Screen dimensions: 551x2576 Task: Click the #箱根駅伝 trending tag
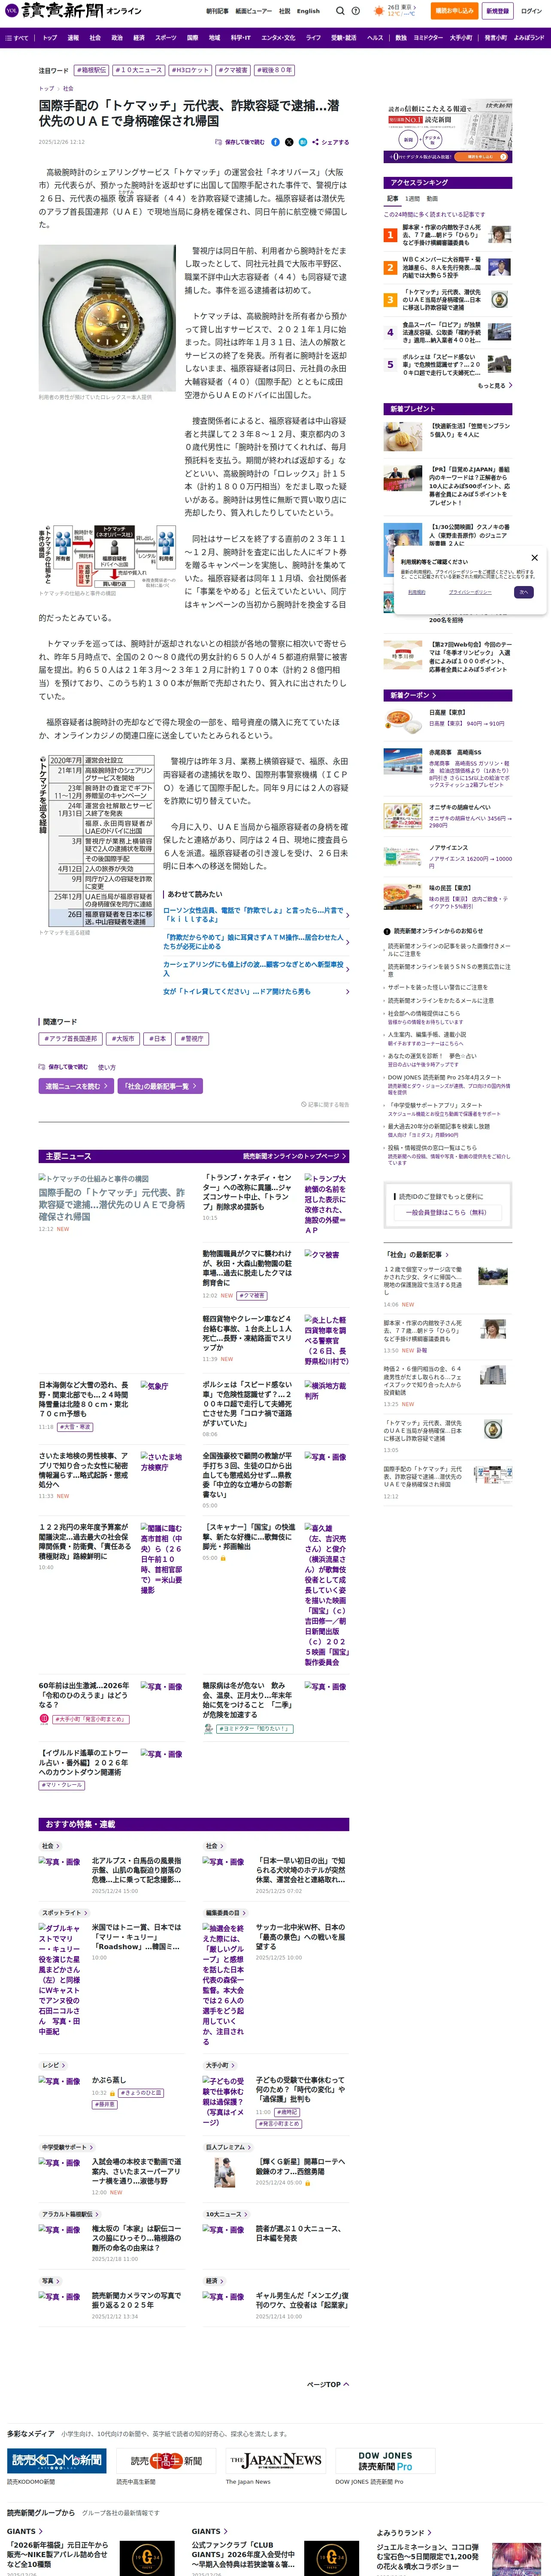point(91,70)
